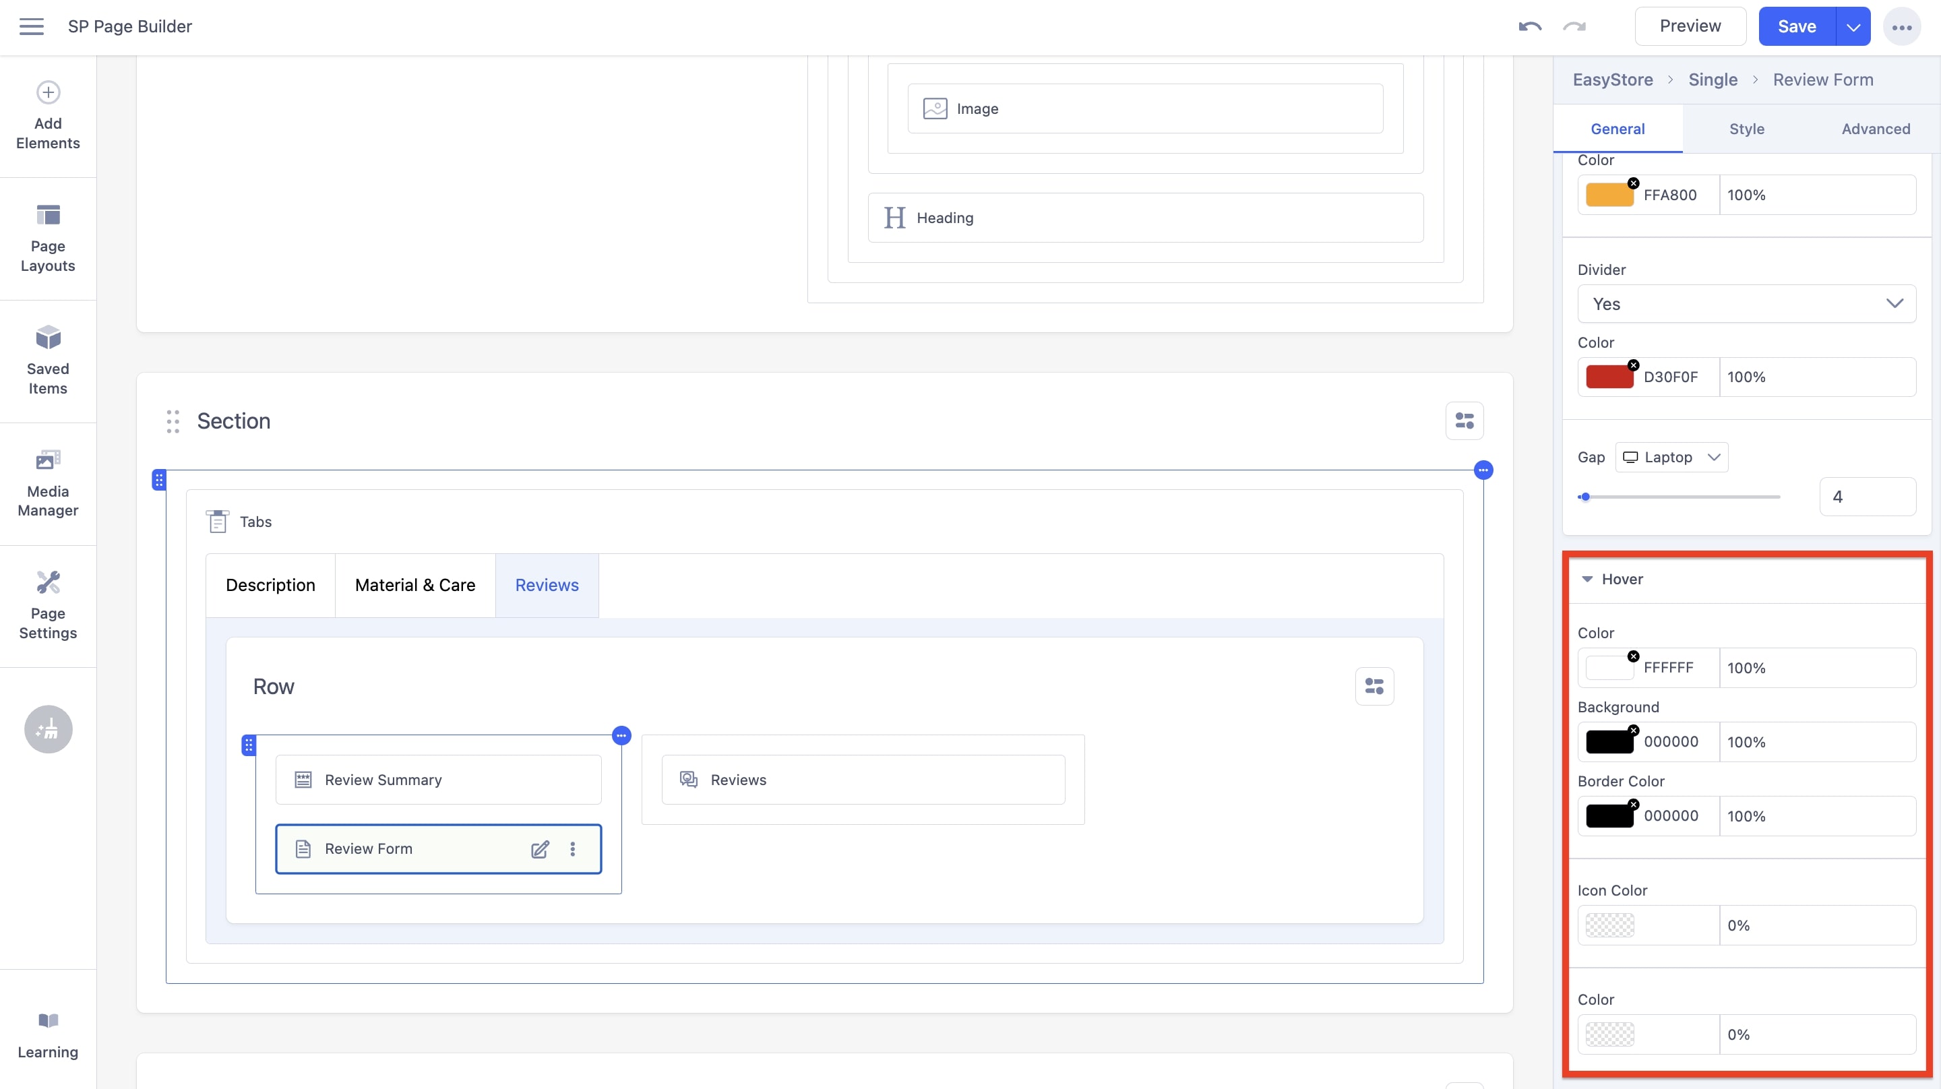Collapse the Hover settings section
Screen dimensions: 1941x1089
tap(1587, 579)
